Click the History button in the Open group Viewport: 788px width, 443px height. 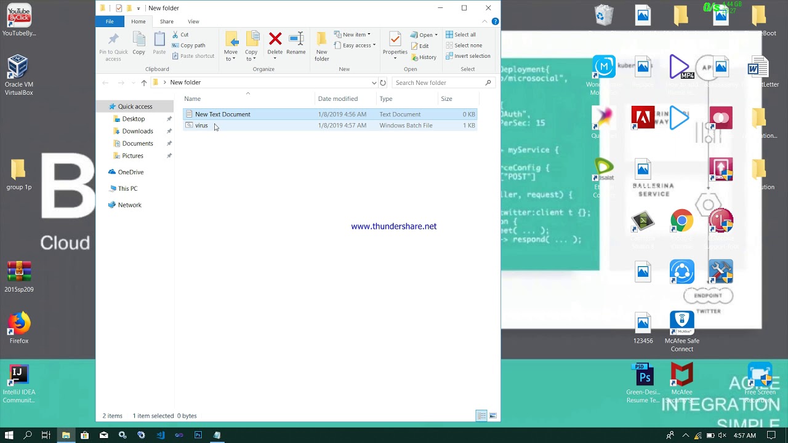coord(424,57)
